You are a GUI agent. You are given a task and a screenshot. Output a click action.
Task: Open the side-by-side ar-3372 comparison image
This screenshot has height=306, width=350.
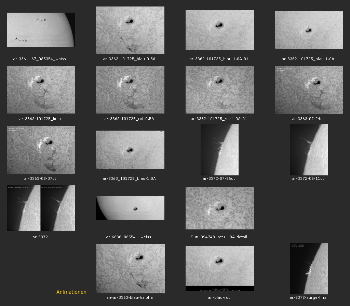click(x=41, y=208)
